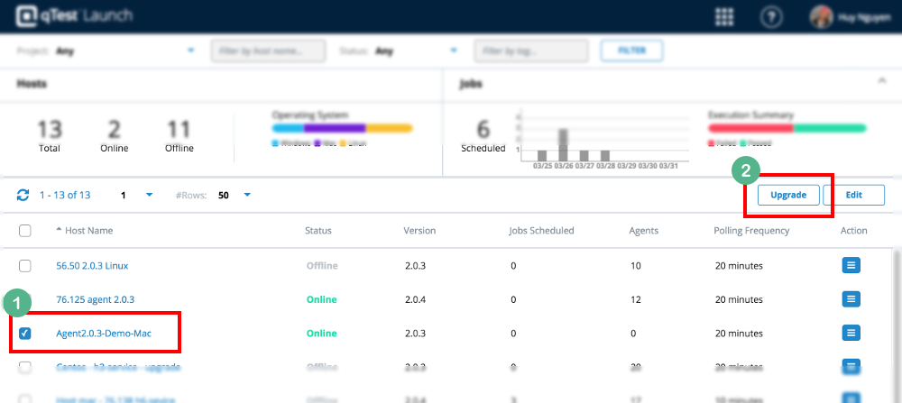The width and height of the screenshot is (902, 403).
Task: Open action menu for 56.50 2.0.3 Linux
Action: coord(851,265)
